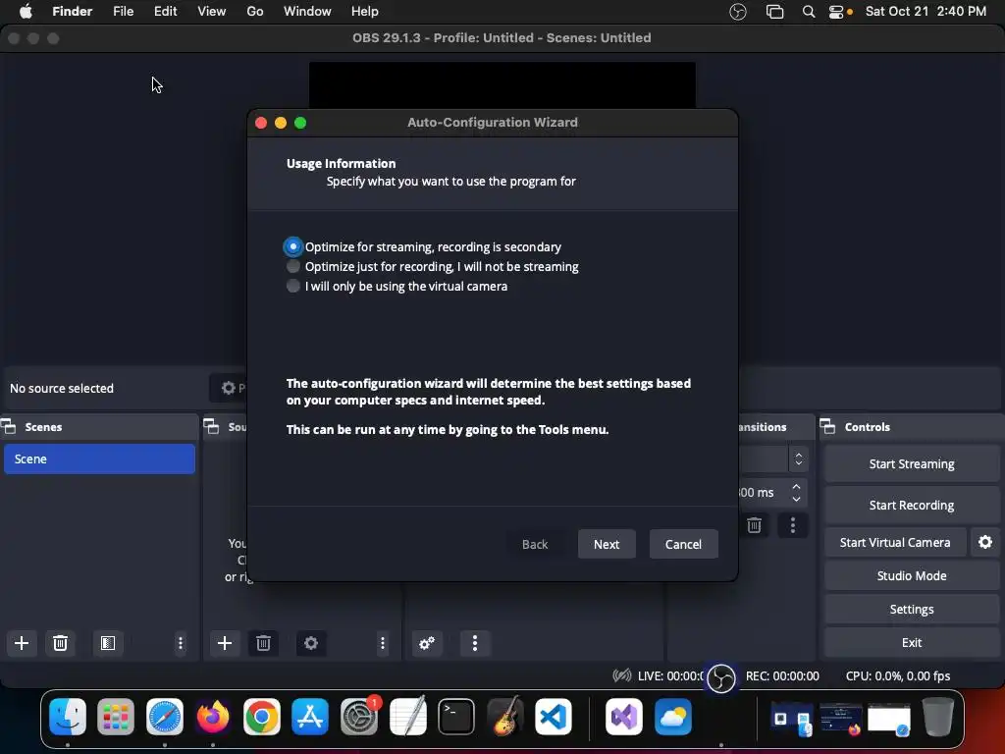The image size is (1005, 754).
Task: Open Google Chrome from the Dock
Action: (261, 716)
